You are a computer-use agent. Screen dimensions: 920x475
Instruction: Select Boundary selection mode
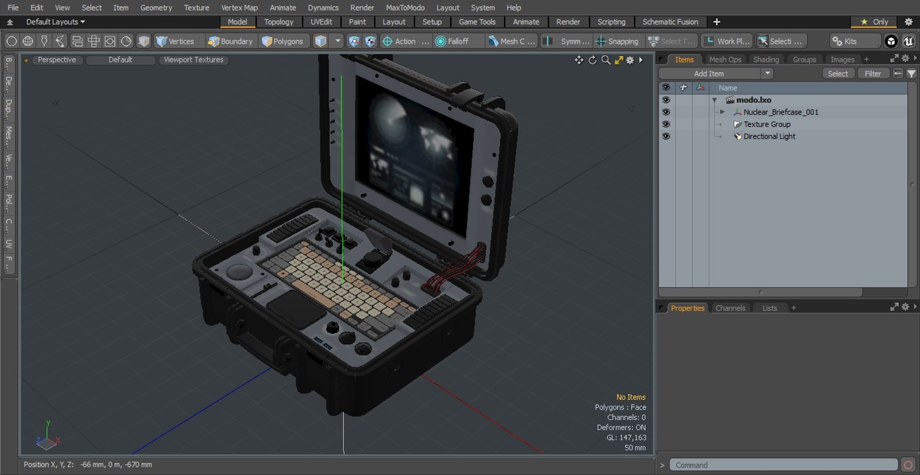[x=230, y=41]
